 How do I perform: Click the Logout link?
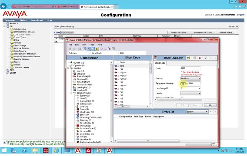[240, 15]
